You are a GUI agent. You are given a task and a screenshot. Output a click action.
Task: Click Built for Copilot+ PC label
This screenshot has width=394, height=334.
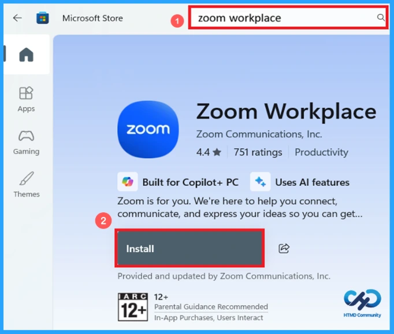click(190, 182)
